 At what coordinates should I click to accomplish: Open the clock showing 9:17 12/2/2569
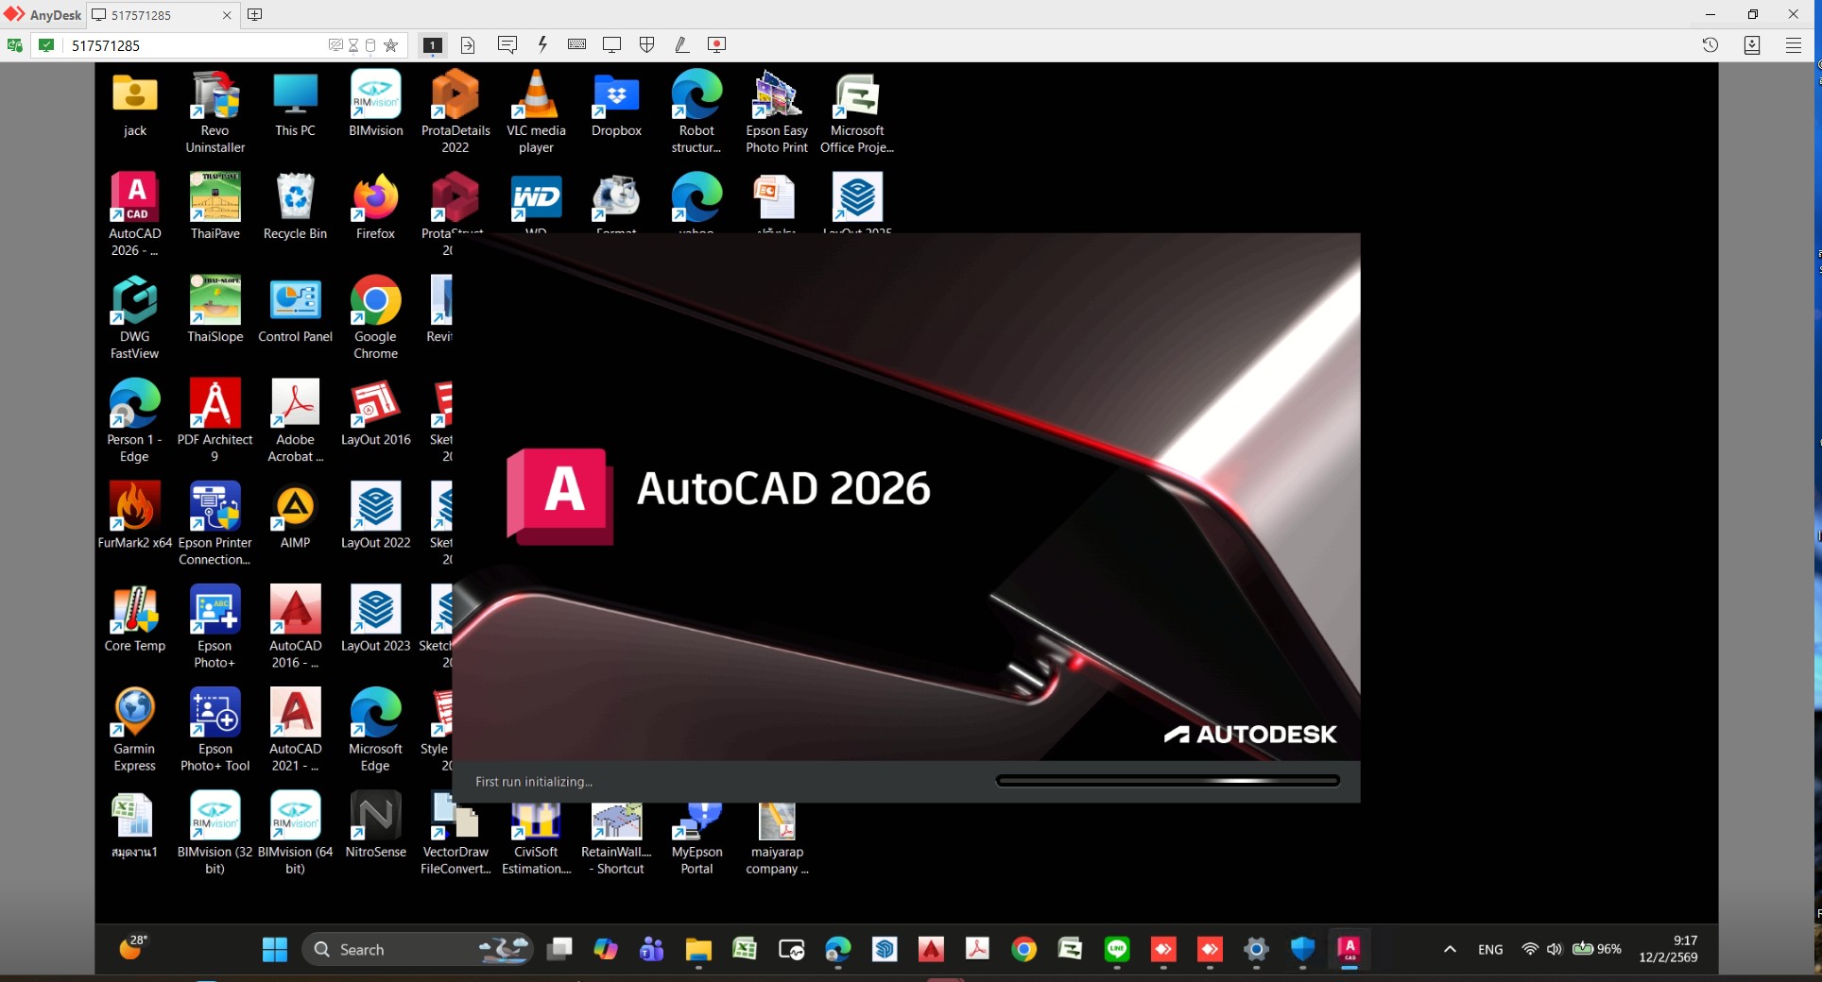pos(1669,949)
